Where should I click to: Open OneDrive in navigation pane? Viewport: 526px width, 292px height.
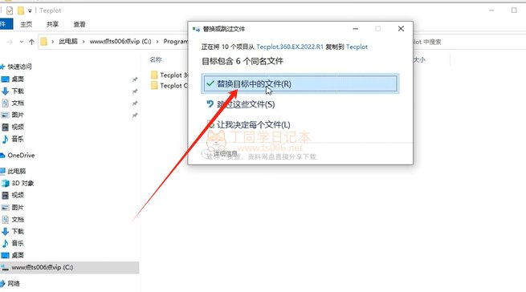[x=21, y=155]
